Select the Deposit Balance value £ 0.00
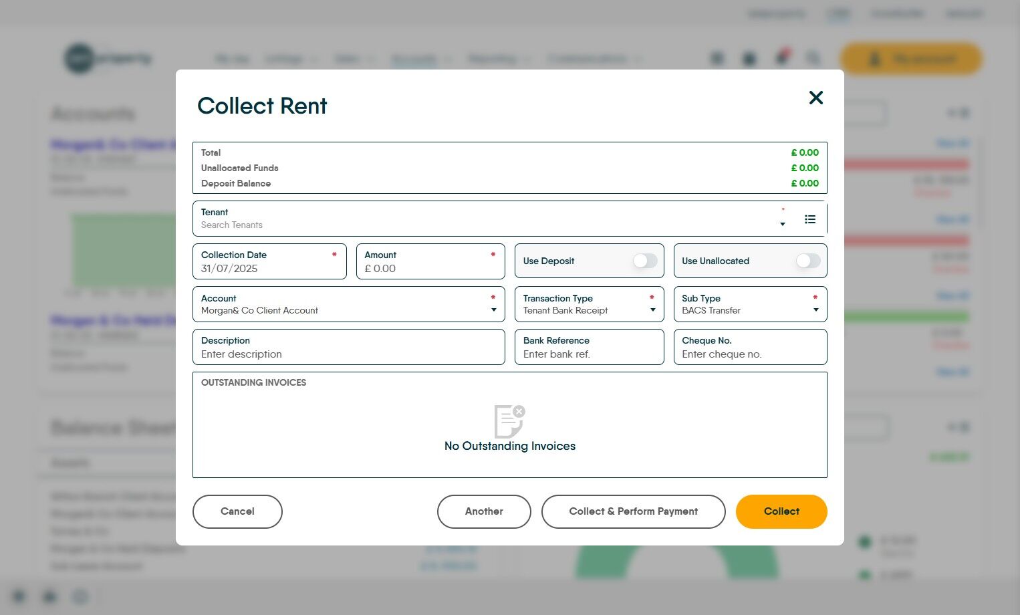 (x=805, y=183)
